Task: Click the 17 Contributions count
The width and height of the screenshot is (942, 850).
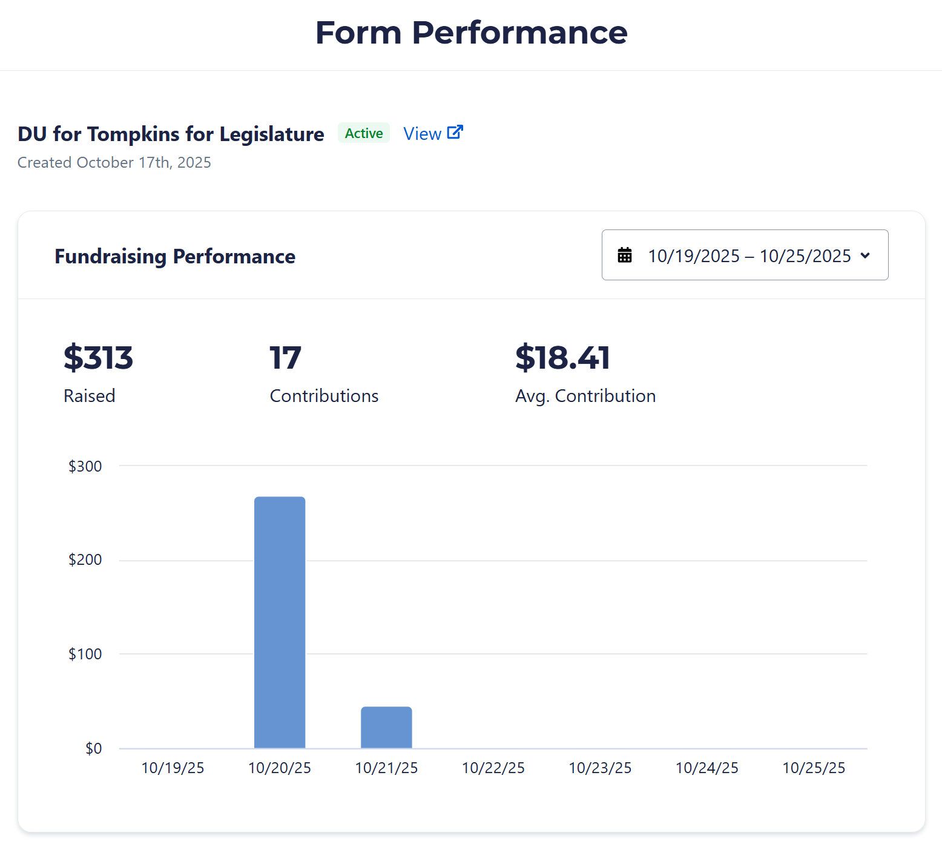Action: pyautogui.click(x=285, y=358)
